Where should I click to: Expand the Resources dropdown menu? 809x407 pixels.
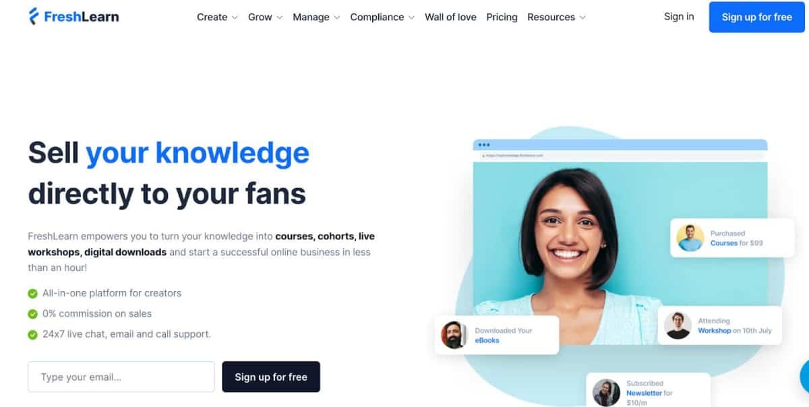pos(556,17)
